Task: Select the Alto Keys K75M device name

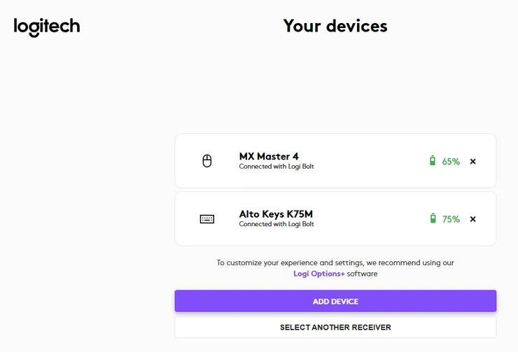Action: coord(276,214)
